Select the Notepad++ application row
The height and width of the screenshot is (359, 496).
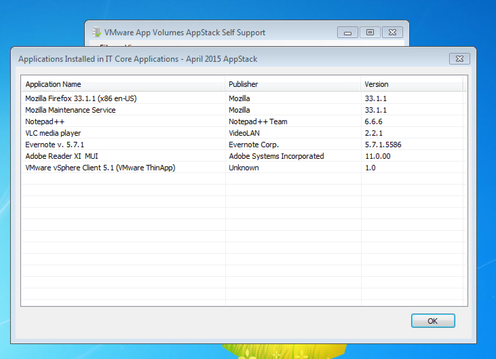(x=45, y=121)
